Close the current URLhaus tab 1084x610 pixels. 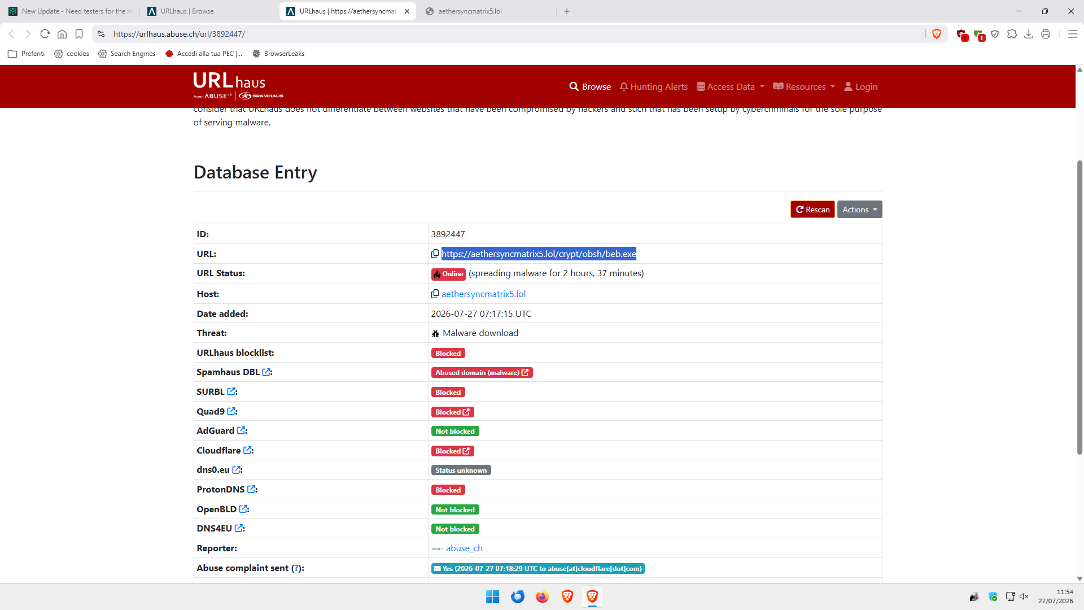click(x=407, y=11)
